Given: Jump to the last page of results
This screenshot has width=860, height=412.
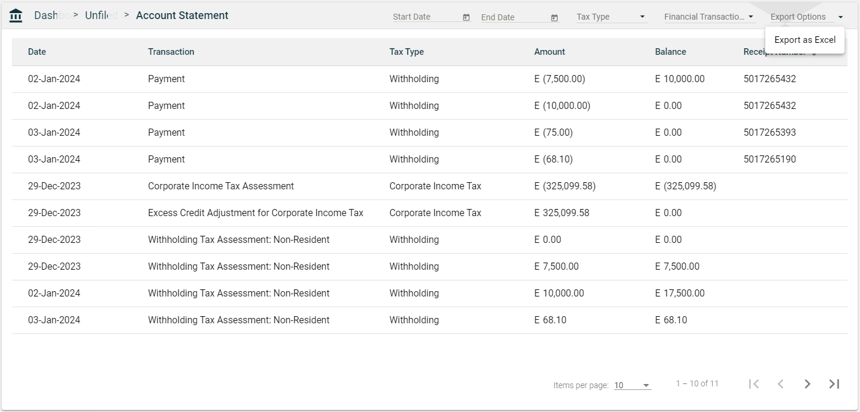Looking at the screenshot, I should point(834,384).
